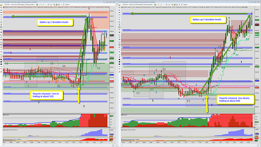Select green up arrow marker in corn sidebar
The image size is (261, 147).
[x=1, y=55]
